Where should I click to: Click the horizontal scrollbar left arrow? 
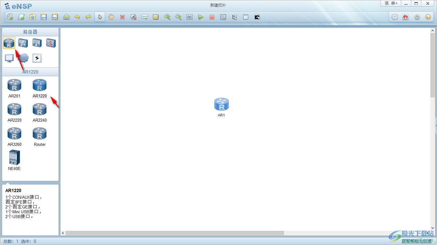(63, 233)
